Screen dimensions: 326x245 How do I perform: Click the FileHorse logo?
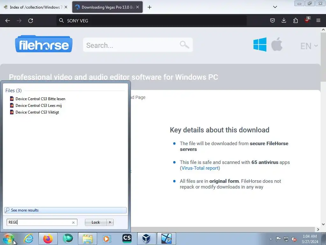point(44,44)
